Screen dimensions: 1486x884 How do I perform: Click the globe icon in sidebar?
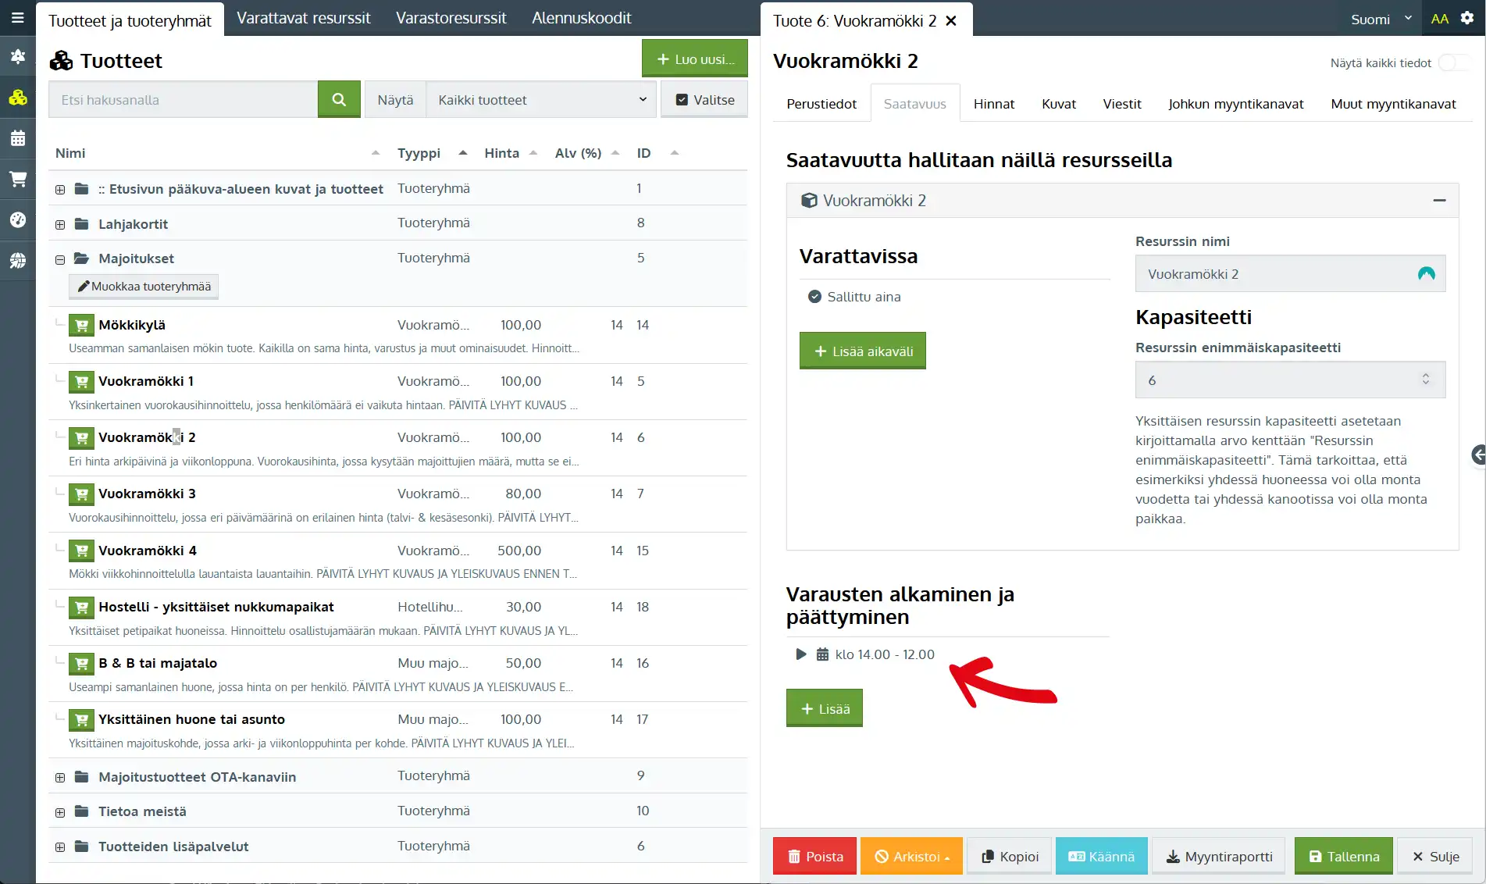click(x=17, y=261)
